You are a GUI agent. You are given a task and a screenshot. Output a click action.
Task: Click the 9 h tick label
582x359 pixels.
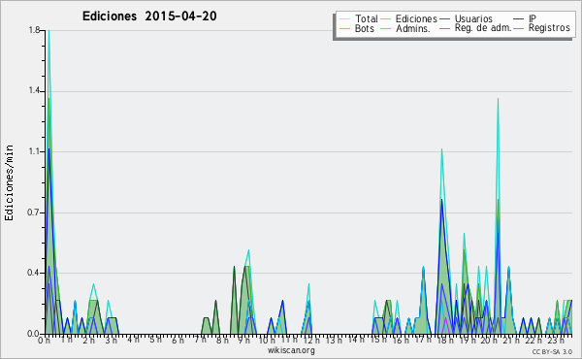243,341
